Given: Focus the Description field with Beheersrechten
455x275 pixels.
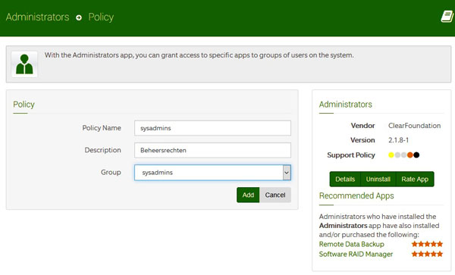Looking at the screenshot, I should pos(212,150).
